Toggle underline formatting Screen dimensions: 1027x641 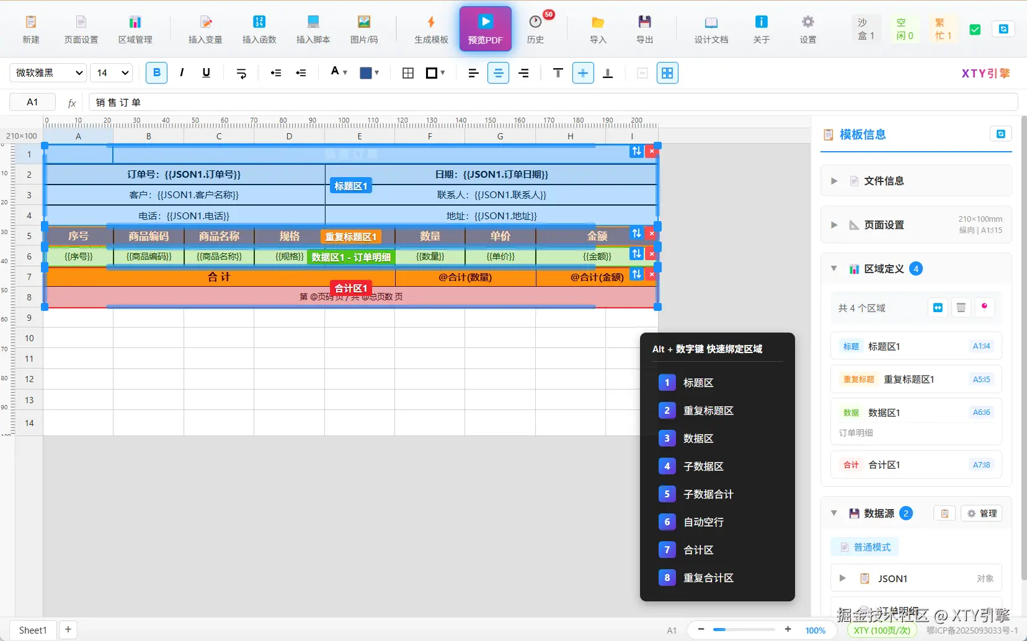207,73
